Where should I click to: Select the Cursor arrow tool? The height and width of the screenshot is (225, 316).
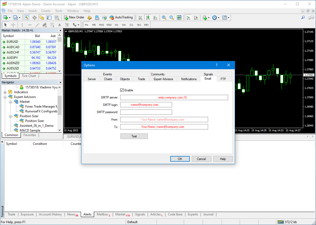click(x=5, y=25)
